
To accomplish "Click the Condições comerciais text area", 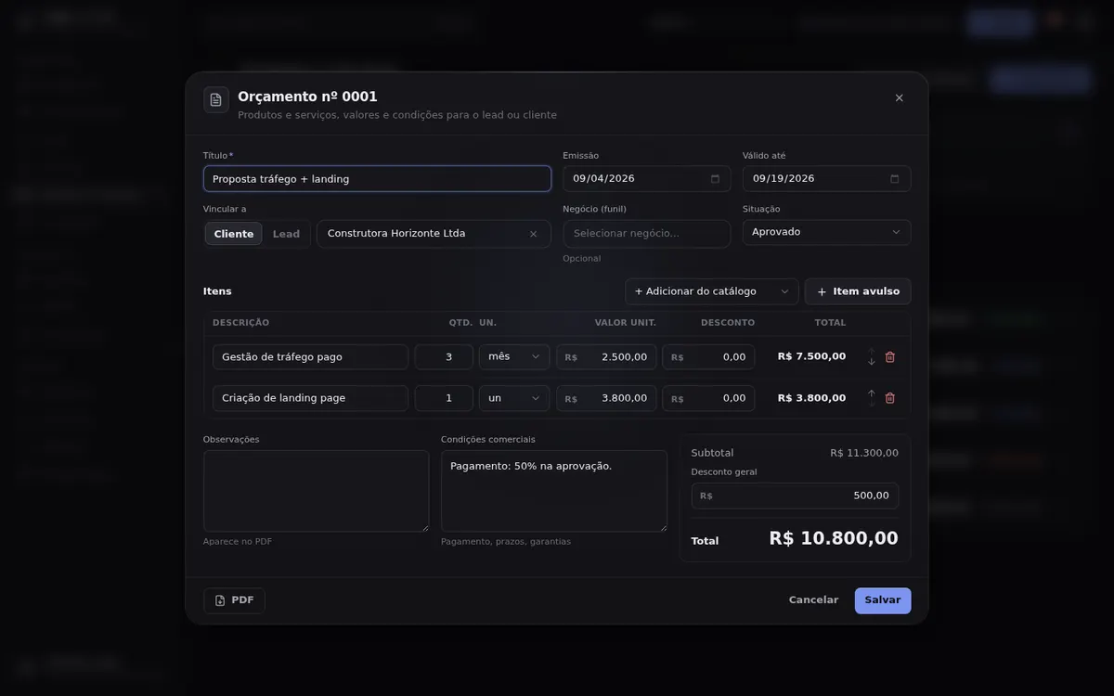I will coord(554,491).
